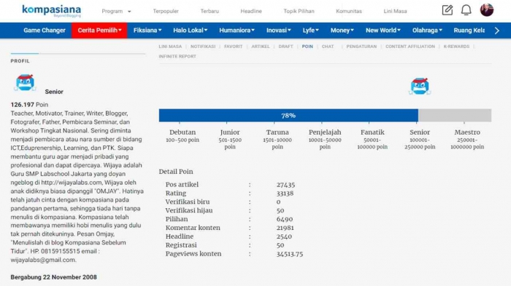This screenshot has width=511, height=286.
Task: Expand the Olahraga dropdown
Action: pos(427,31)
